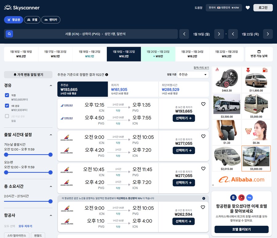Click the 로그인 button

[x=263, y=8]
